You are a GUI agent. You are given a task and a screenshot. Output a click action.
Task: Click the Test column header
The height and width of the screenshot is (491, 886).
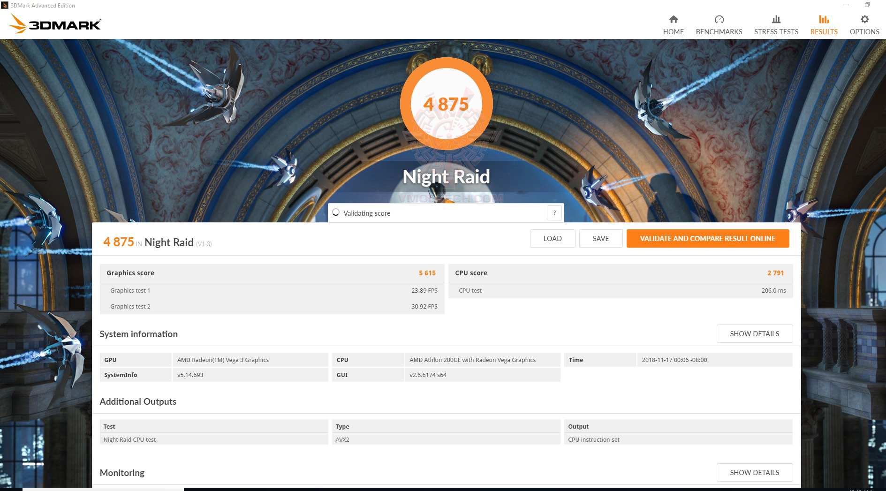pos(109,426)
